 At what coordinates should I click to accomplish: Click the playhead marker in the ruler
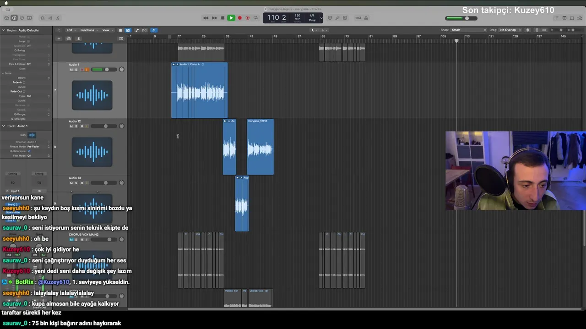456,41
